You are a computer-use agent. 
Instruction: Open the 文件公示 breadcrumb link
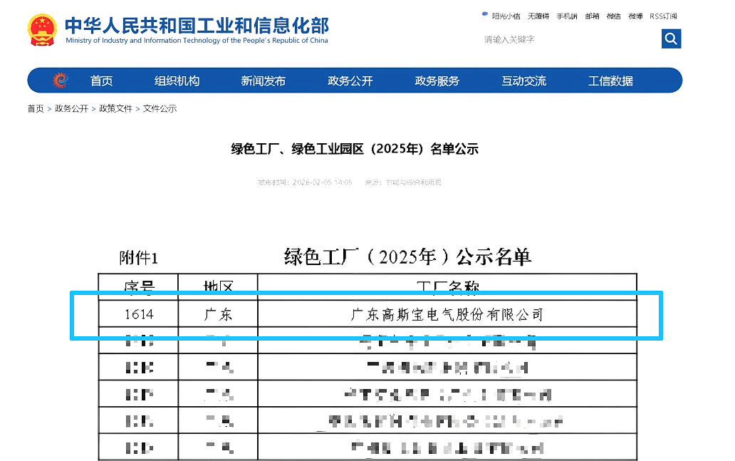(161, 108)
